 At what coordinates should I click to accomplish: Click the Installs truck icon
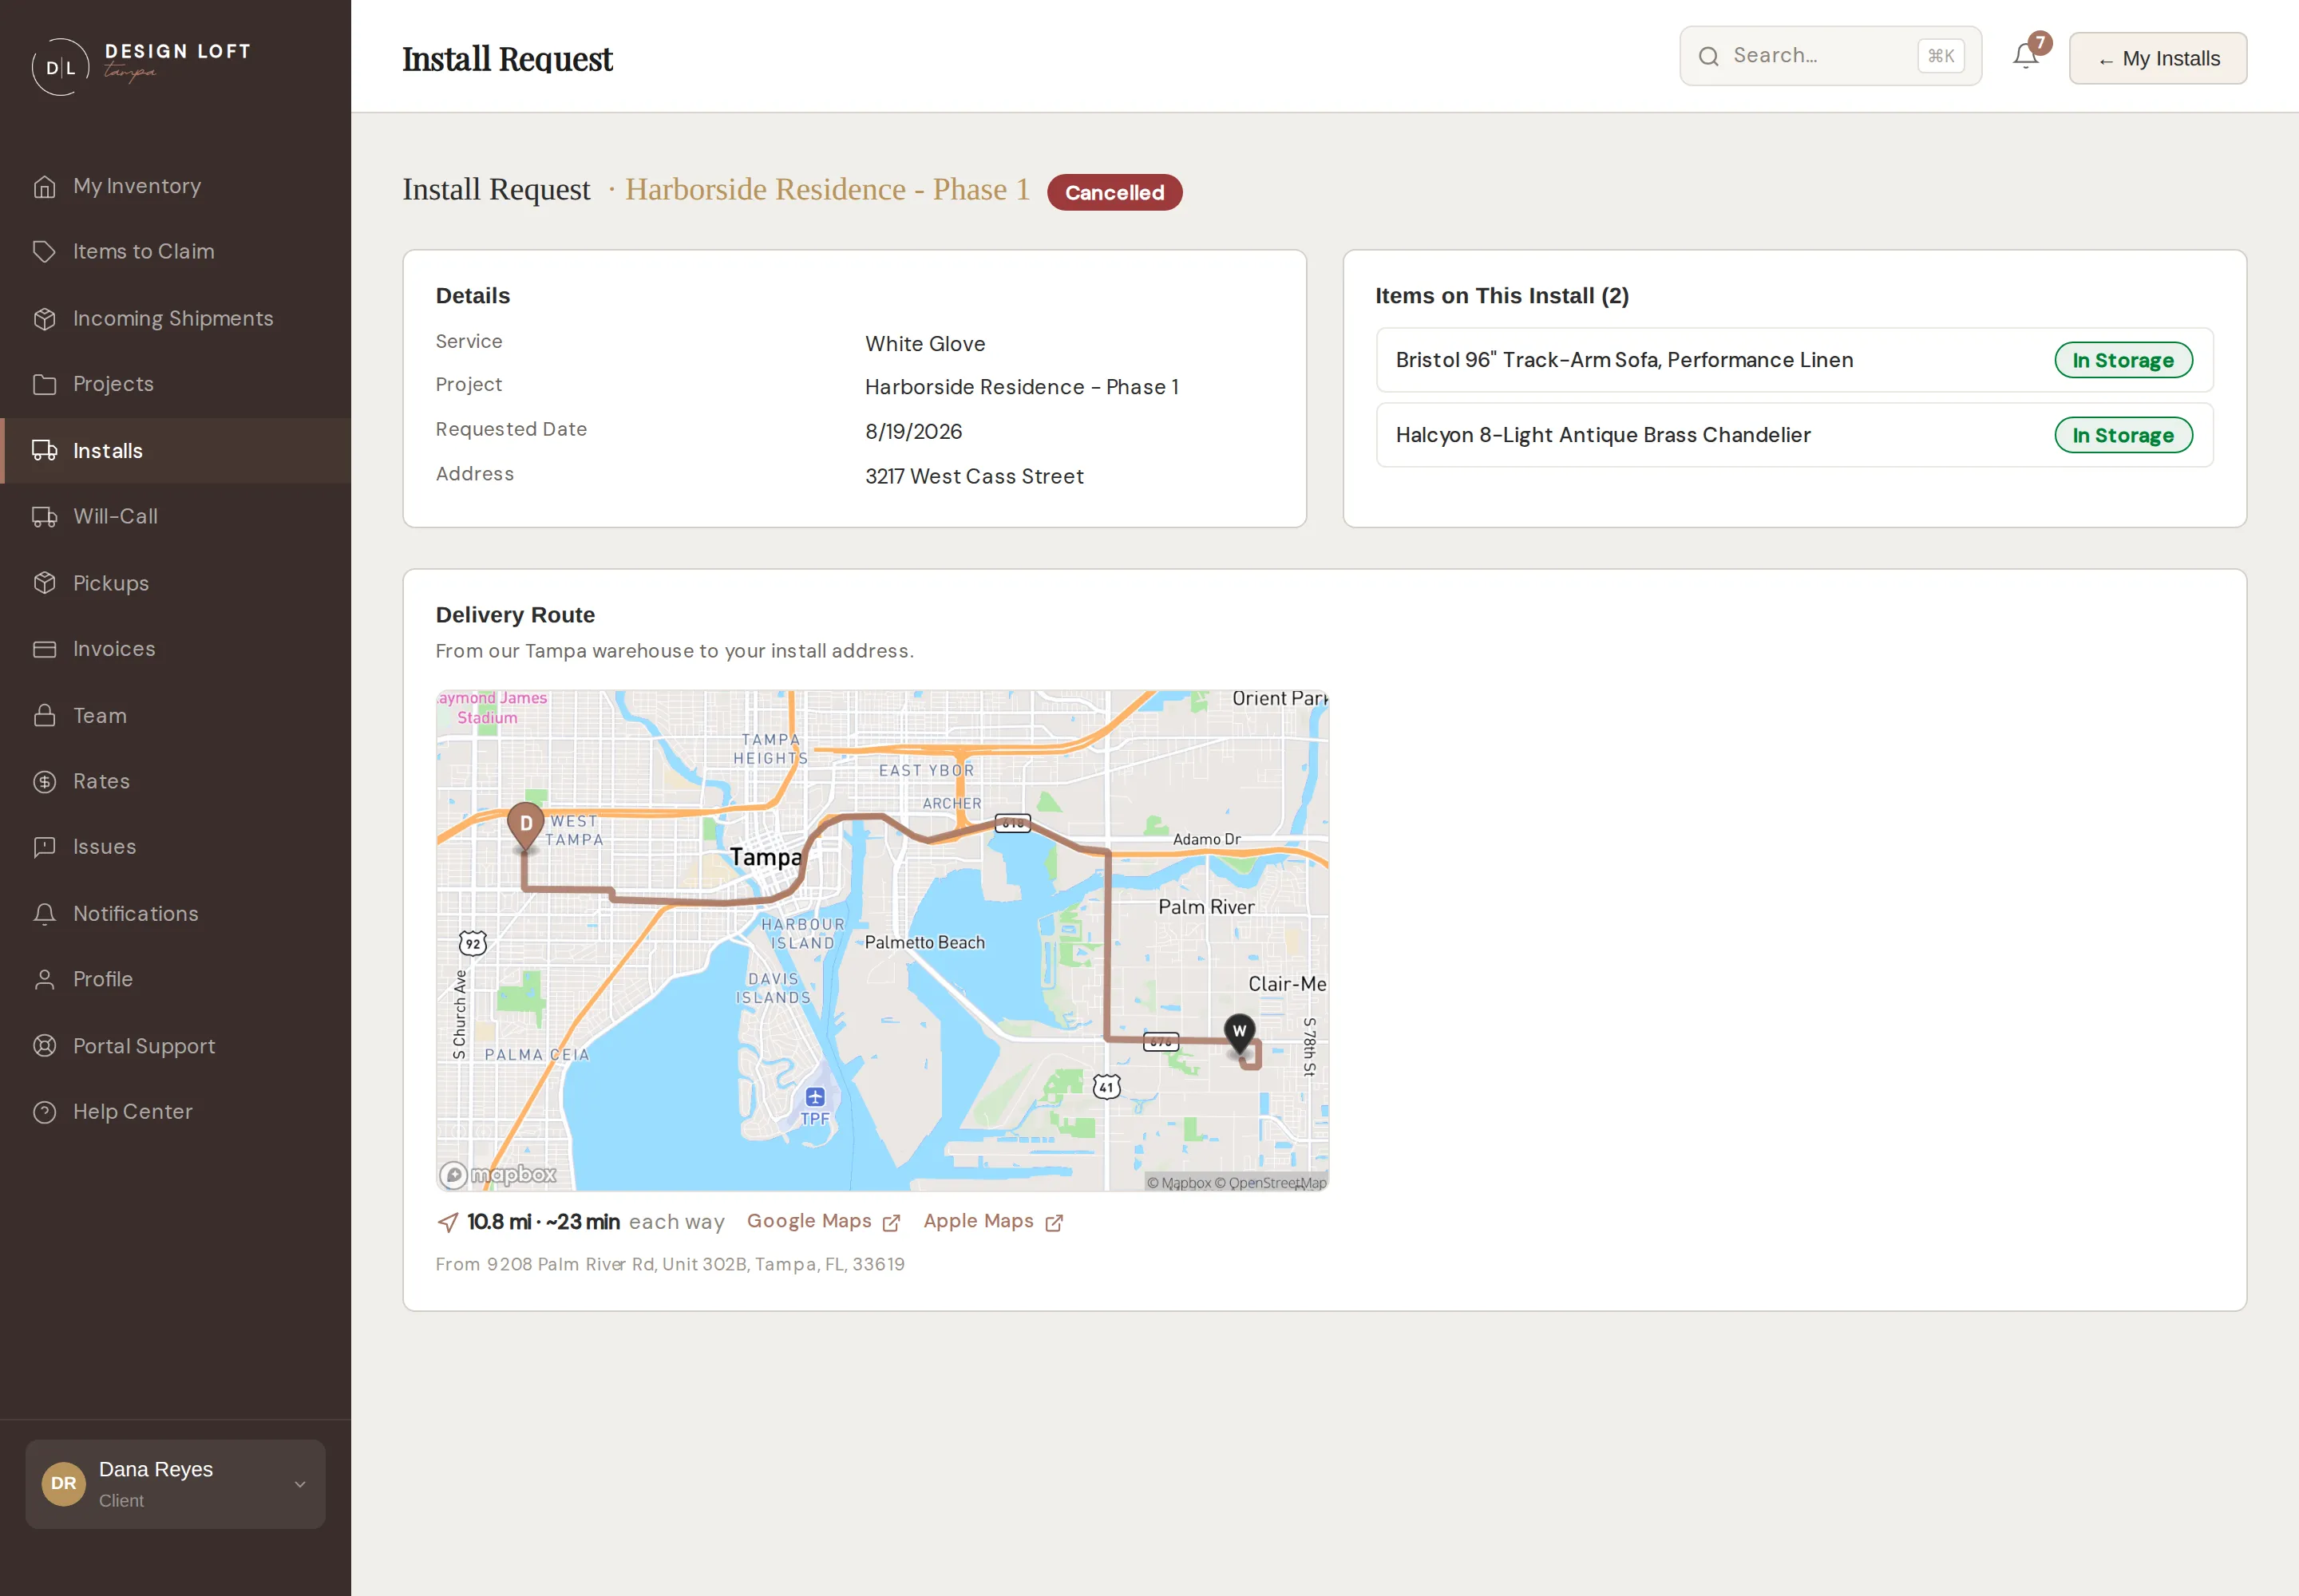[x=44, y=451]
